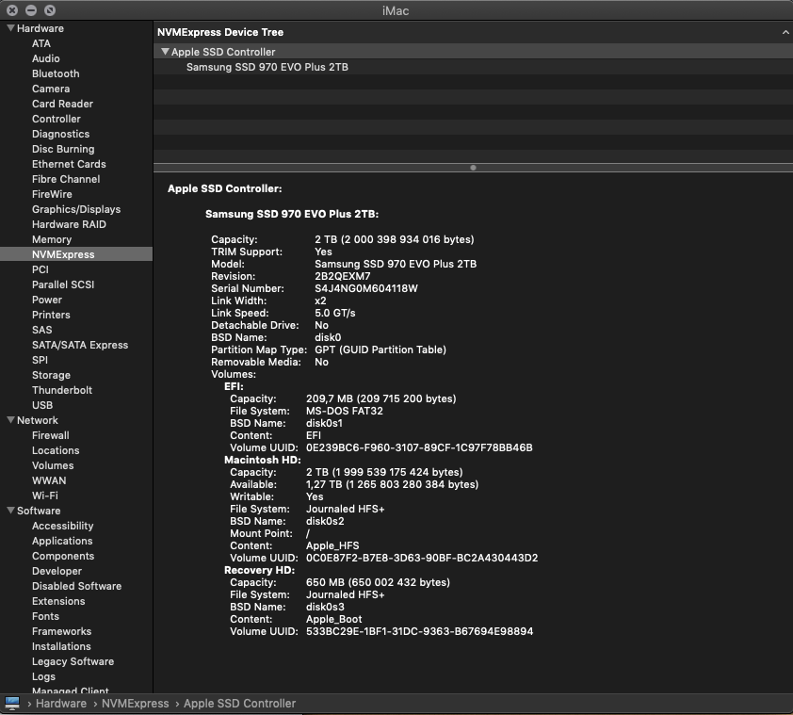Select the NVMExpress sidebar item

tap(76, 254)
